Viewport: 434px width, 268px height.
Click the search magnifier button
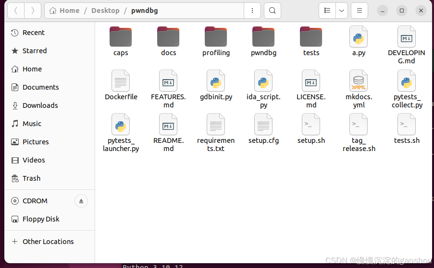click(x=273, y=11)
